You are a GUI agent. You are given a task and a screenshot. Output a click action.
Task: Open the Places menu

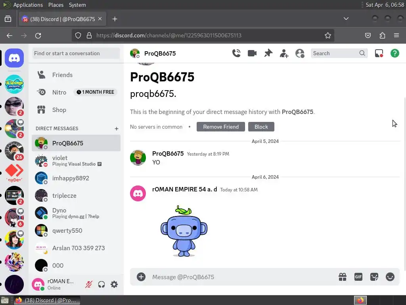coord(56,5)
